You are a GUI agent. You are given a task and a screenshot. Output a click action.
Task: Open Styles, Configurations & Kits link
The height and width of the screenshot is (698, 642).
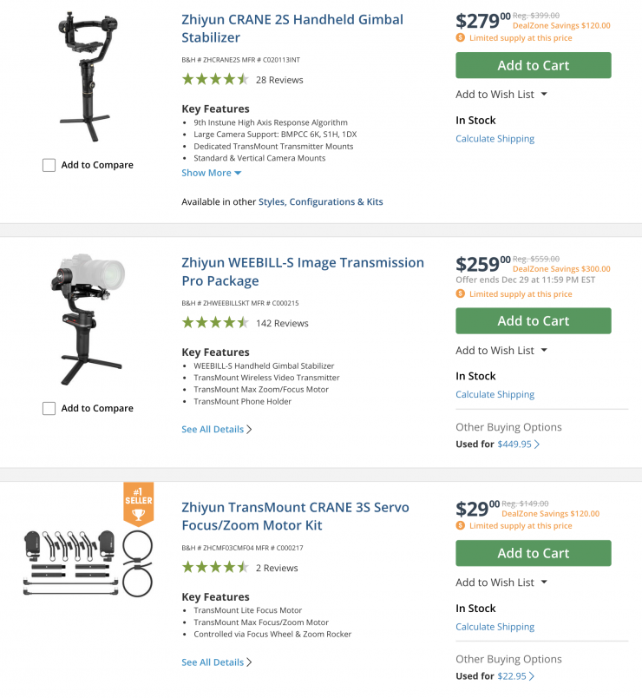320,201
